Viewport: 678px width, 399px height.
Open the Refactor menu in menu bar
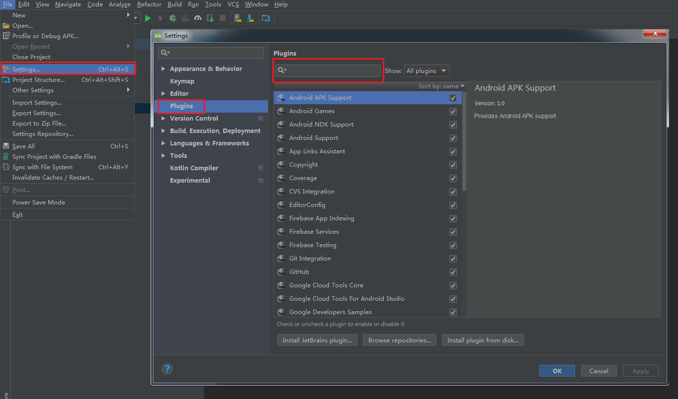[x=149, y=4]
